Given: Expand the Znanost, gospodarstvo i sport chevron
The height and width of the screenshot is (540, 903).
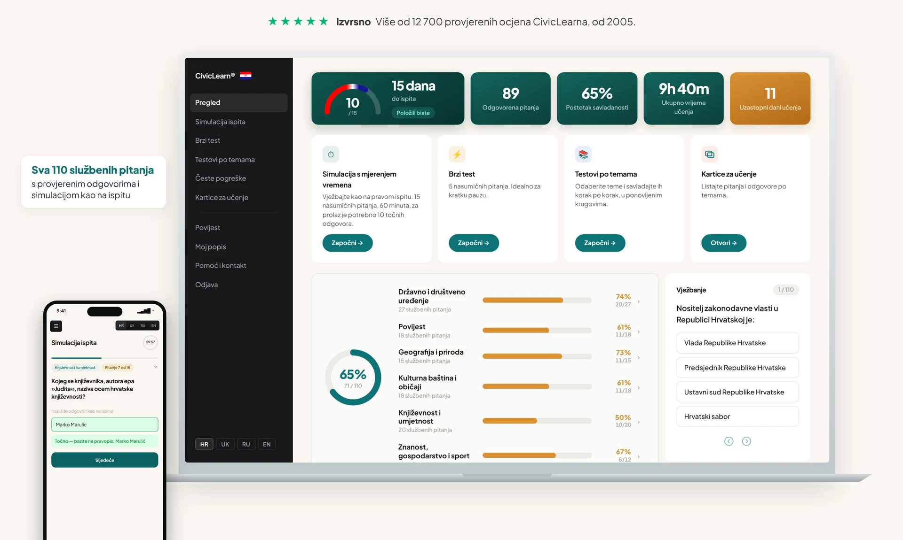Looking at the screenshot, I should (x=639, y=456).
